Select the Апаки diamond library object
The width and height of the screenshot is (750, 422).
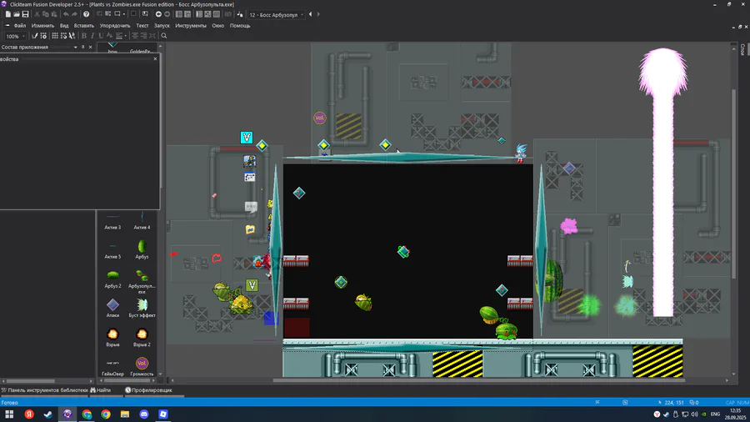tap(112, 308)
